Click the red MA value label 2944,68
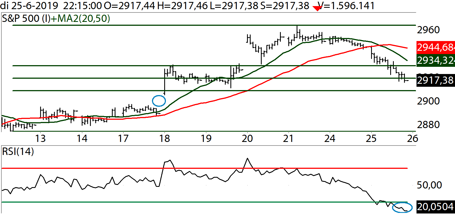This screenshot has width=455, height=214. [x=436, y=47]
